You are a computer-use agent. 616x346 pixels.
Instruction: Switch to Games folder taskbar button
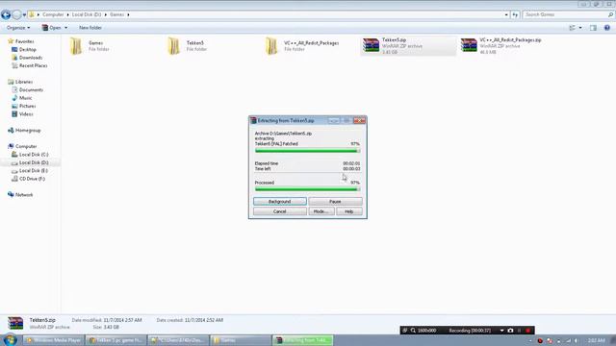241,340
